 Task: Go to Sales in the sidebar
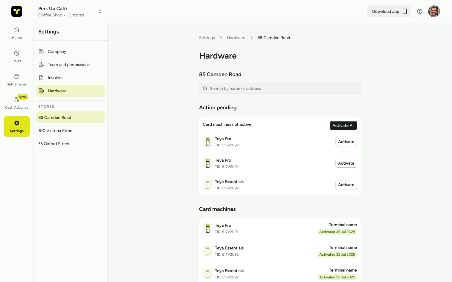coord(17,56)
